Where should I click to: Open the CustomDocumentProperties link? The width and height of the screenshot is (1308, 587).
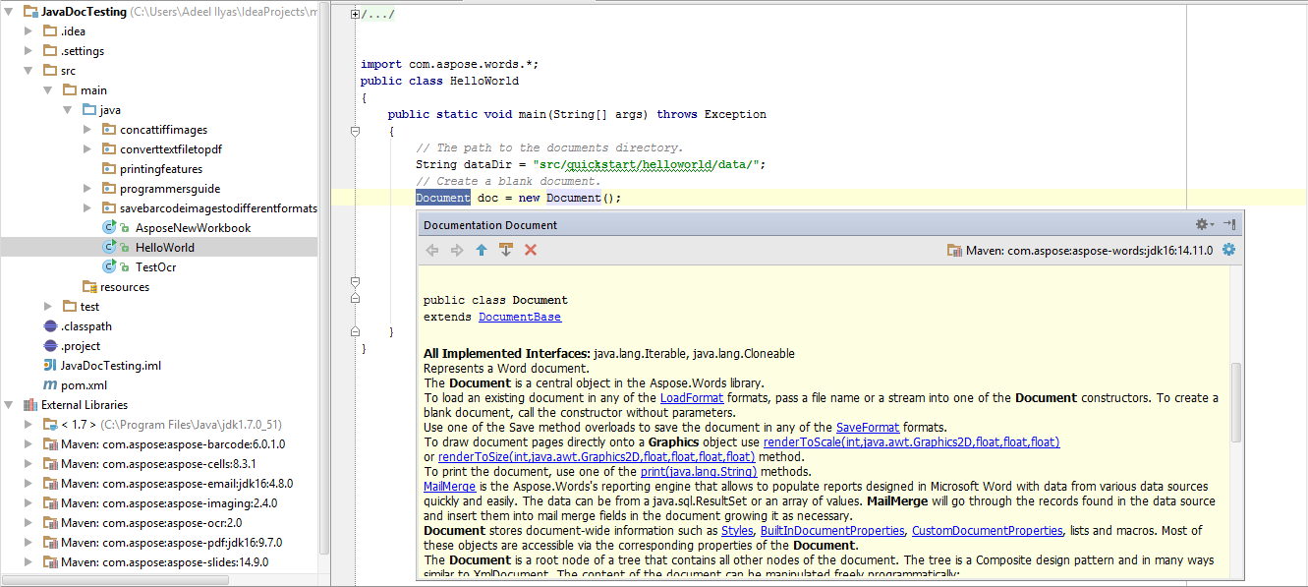[x=988, y=531]
